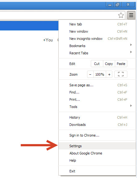Click the Copy button

pos(109,64)
